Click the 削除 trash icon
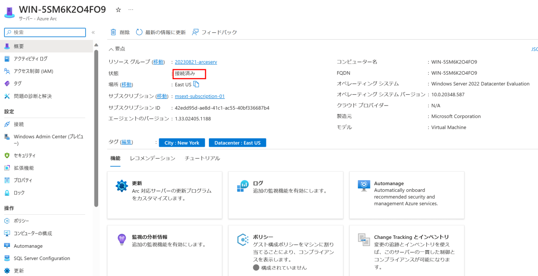 pos(113,32)
